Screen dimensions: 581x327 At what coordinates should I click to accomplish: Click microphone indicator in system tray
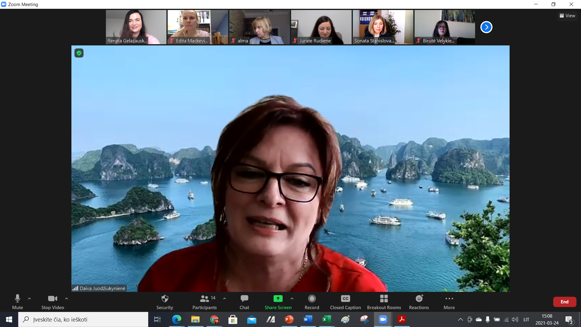[487, 319]
